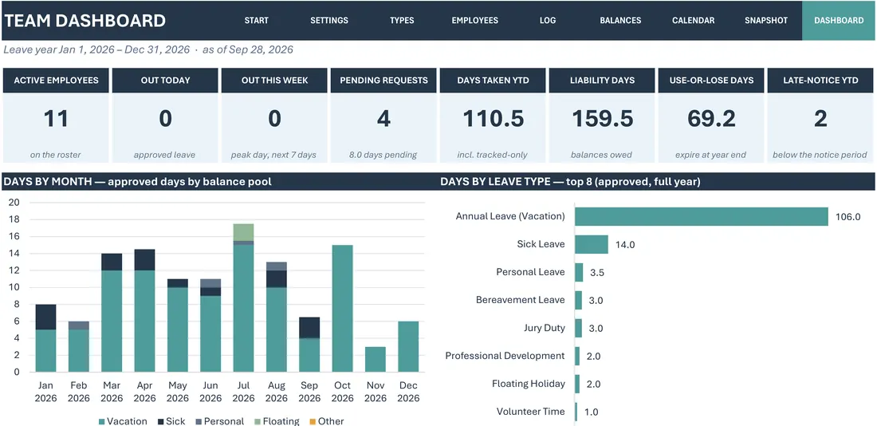Click the OUT TODAY card header

point(165,80)
